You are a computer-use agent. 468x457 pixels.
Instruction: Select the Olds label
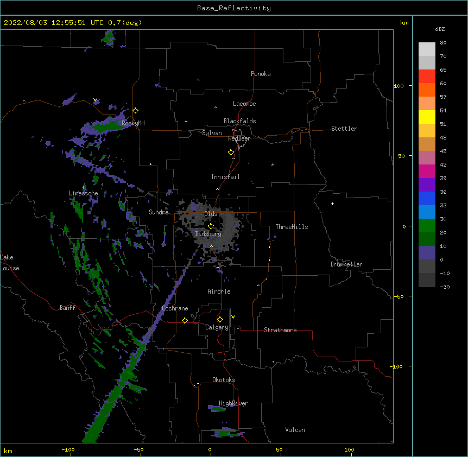(x=211, y=214)
